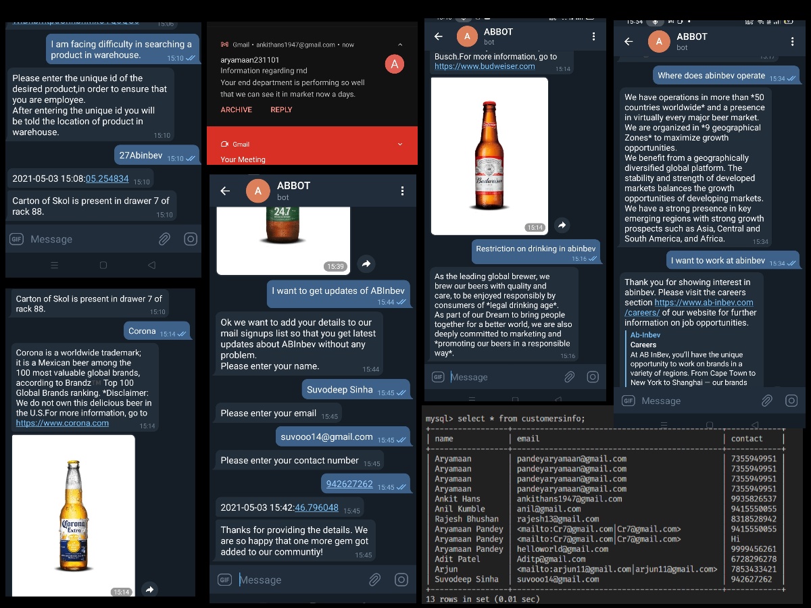
Task: Focus the Message field in the signup details chat
Action: [x=301, y=580]
